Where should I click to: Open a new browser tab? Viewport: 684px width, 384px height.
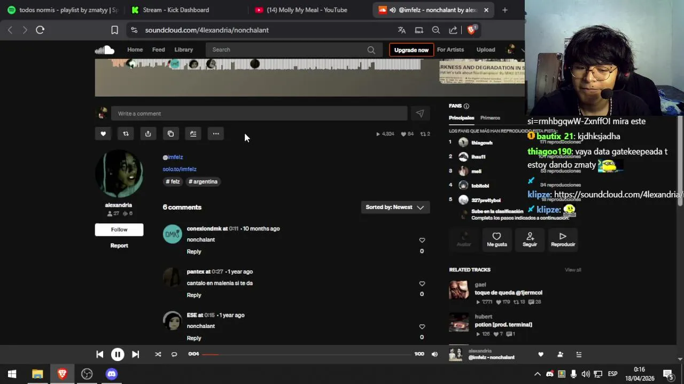pos(504,10)
